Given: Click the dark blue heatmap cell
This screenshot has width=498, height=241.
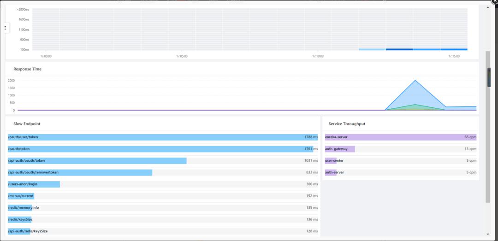Looking at the screenshot, I should (399, 49).
